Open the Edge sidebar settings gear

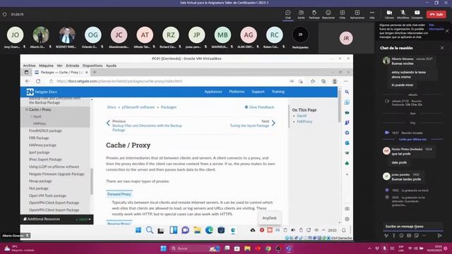347,219
